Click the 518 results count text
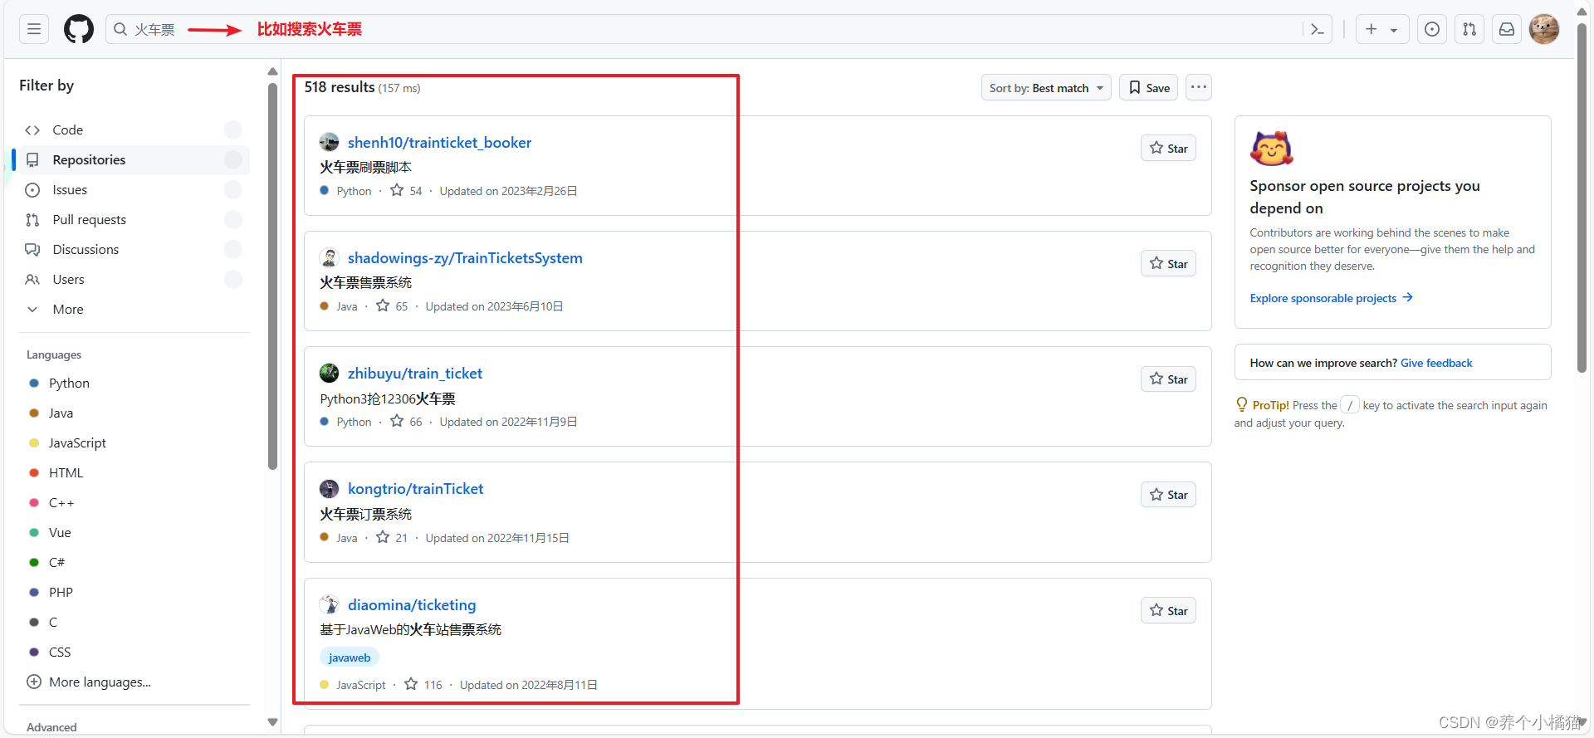 click(x=340, y=87)
